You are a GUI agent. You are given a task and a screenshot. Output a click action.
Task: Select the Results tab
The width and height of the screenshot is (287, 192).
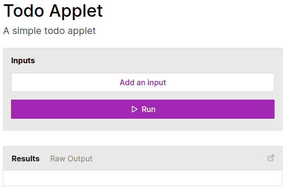(26, 158)
